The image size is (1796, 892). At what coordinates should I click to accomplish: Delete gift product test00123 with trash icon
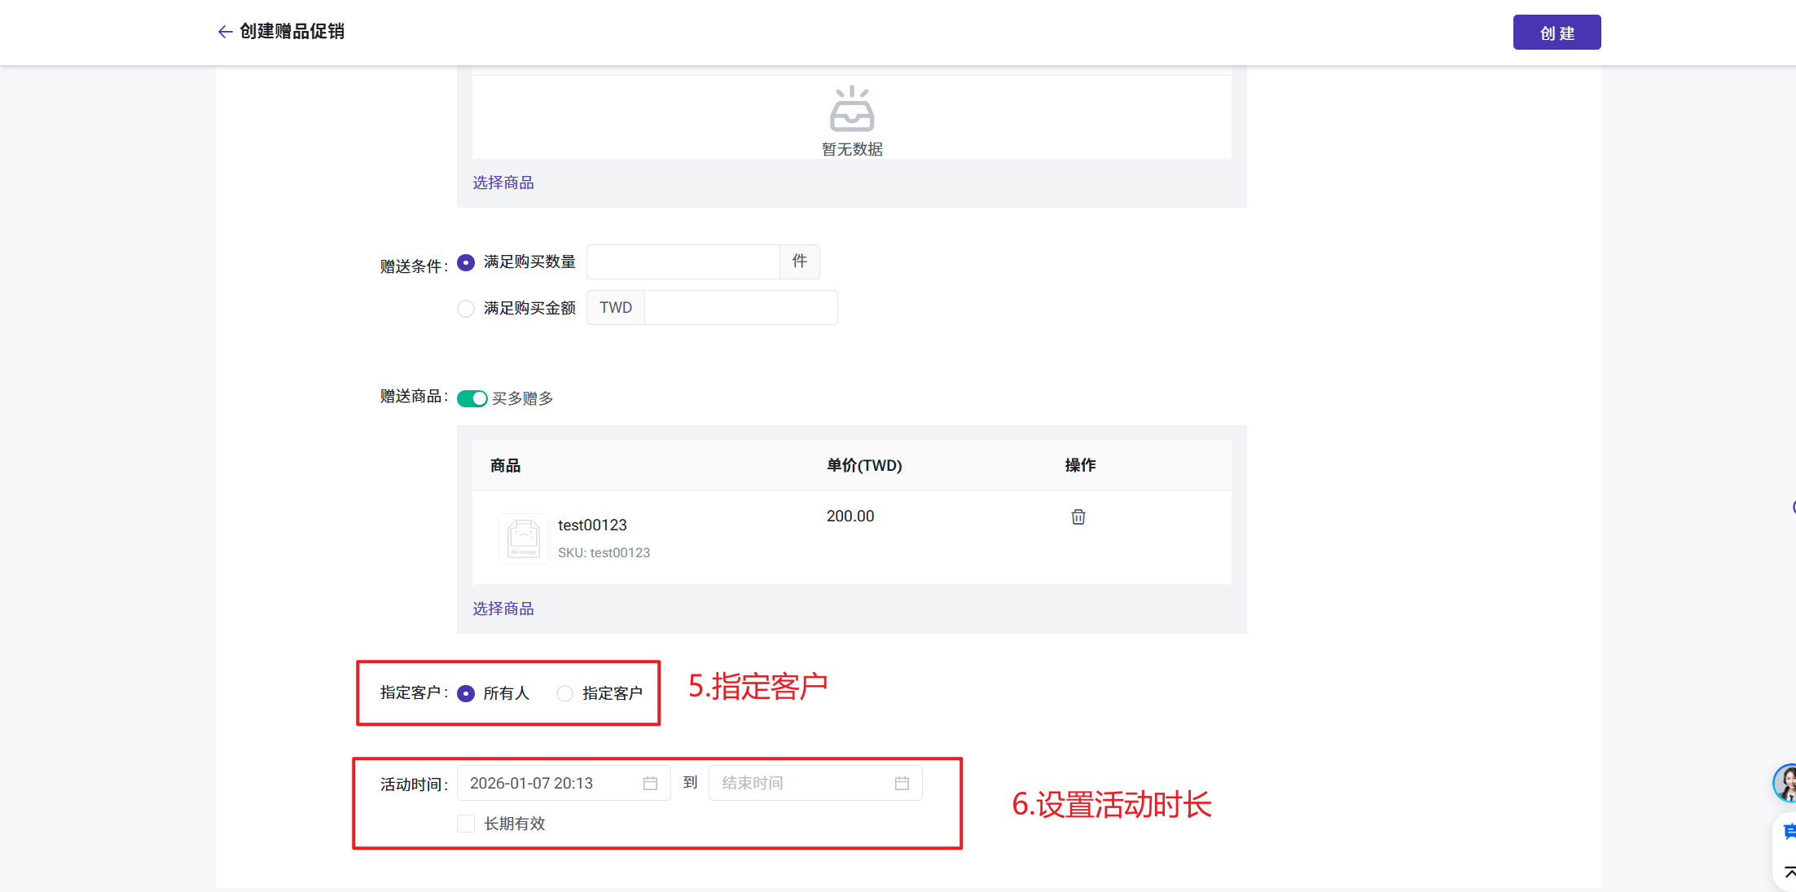(x=1078, y=516)
